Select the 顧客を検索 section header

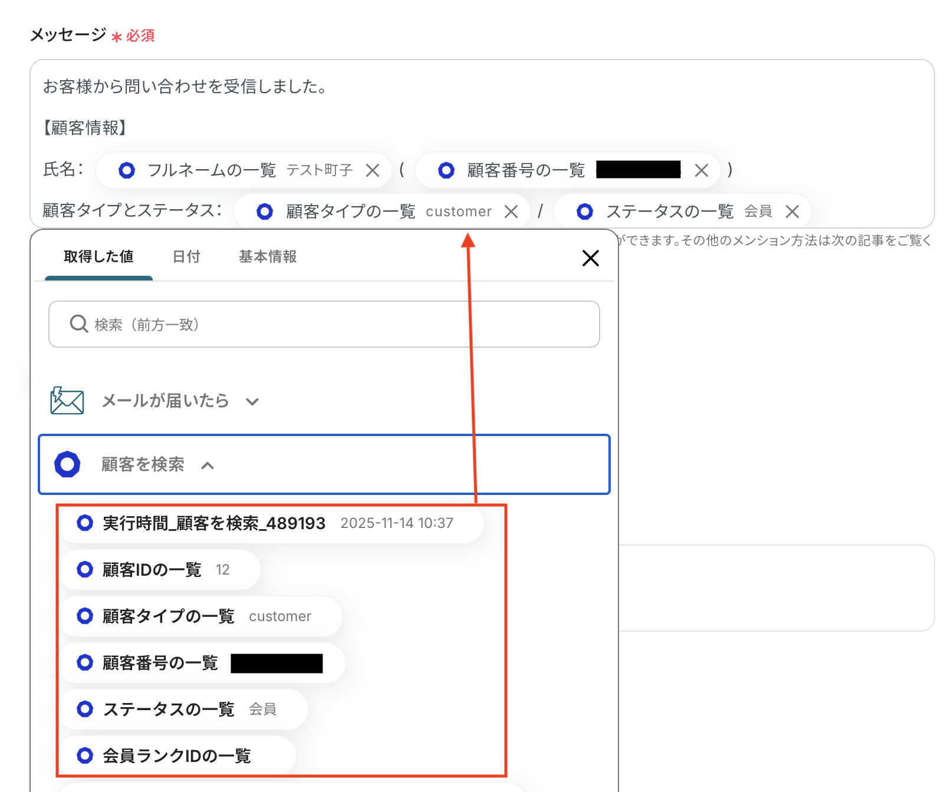coord(324,464)
